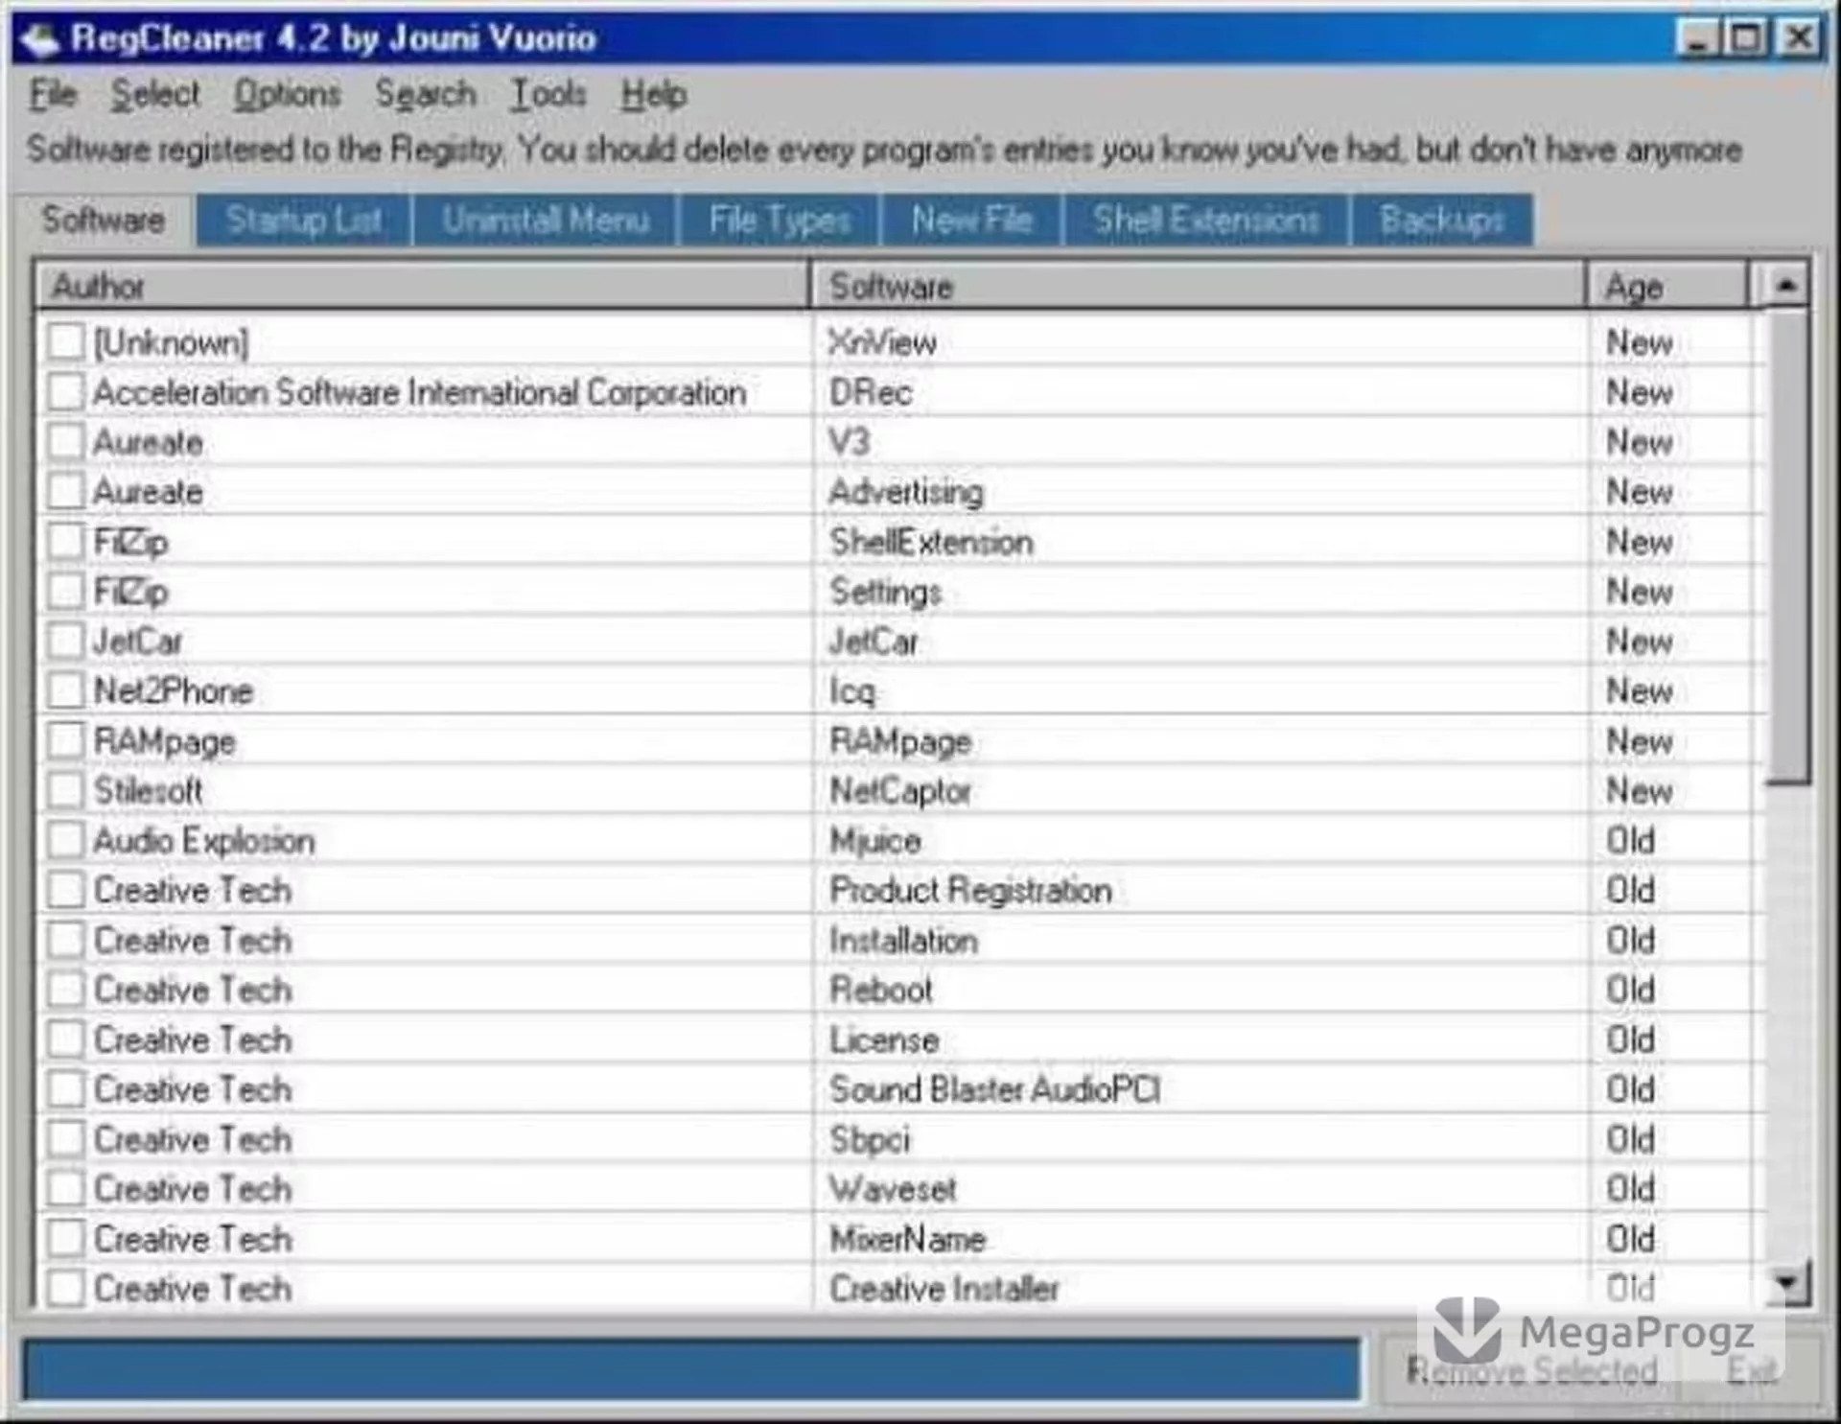Open the Options menu

(x=288, y=94)
